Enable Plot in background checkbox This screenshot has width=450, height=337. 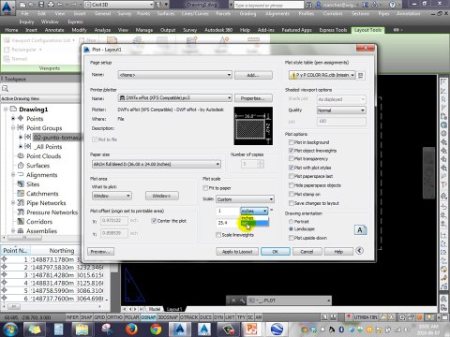pyautogui.click(x=292, y=142)
